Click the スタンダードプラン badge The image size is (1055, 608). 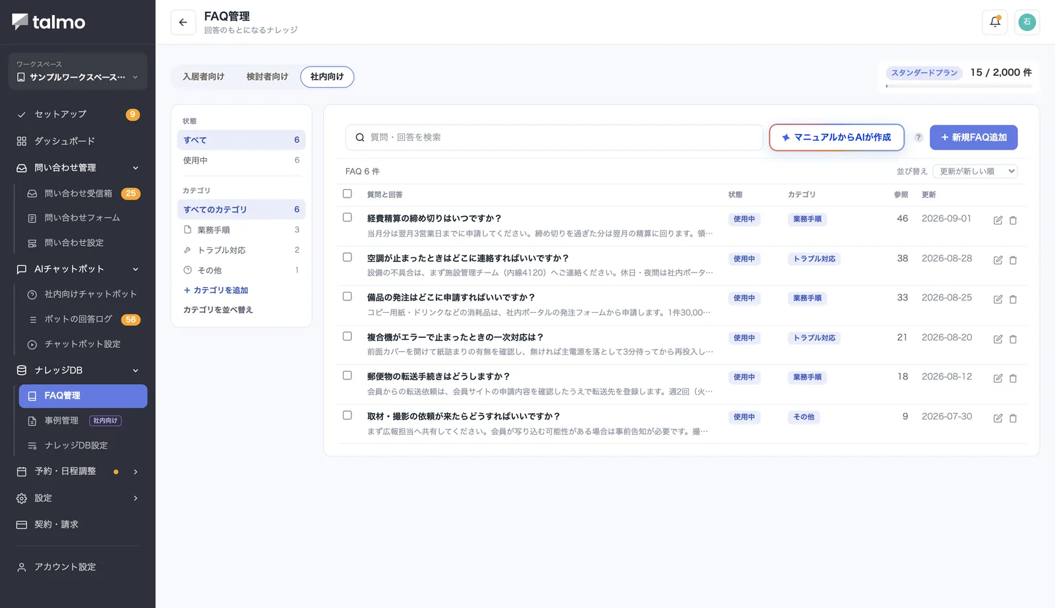924,73
